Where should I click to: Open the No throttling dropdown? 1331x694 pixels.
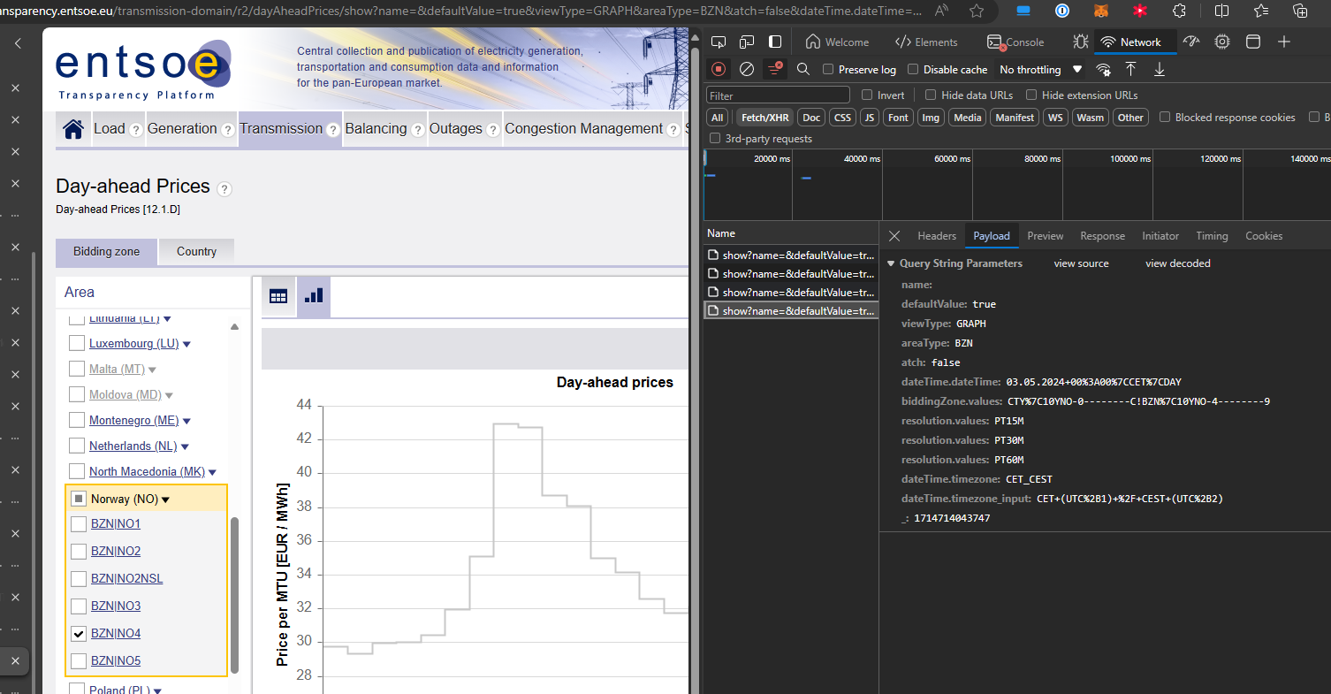point(1040,70)
